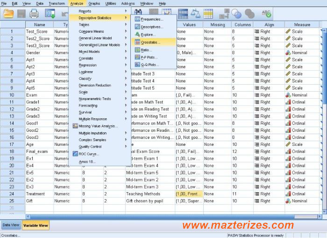The image size is (327, 238).
Task: Click the Use Variable Sets circles icon
Action: 236,14
